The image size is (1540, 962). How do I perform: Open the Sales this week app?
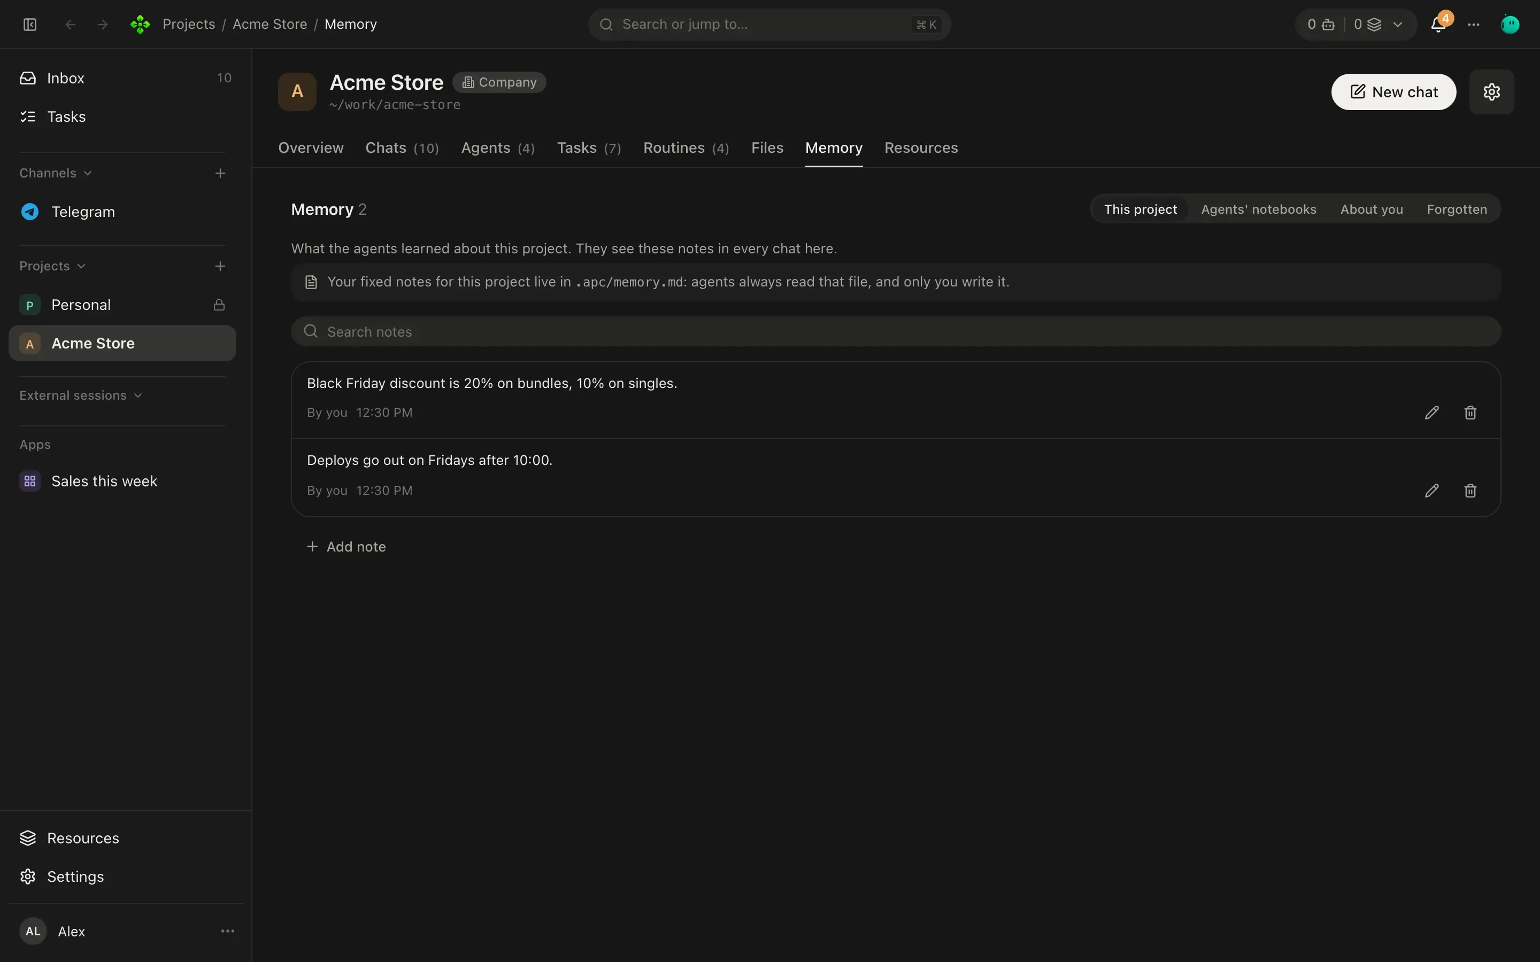coord(122,481)
